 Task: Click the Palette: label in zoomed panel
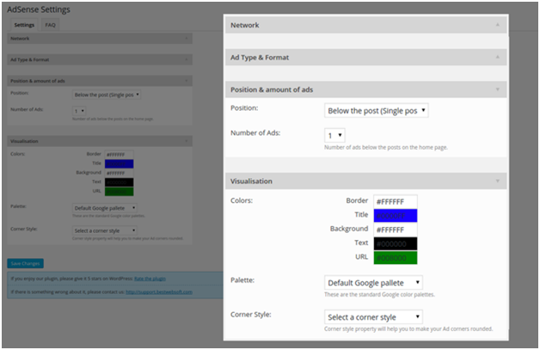pos(242,280)
